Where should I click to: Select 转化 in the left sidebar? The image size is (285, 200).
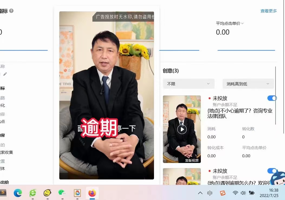coord(2,105)
